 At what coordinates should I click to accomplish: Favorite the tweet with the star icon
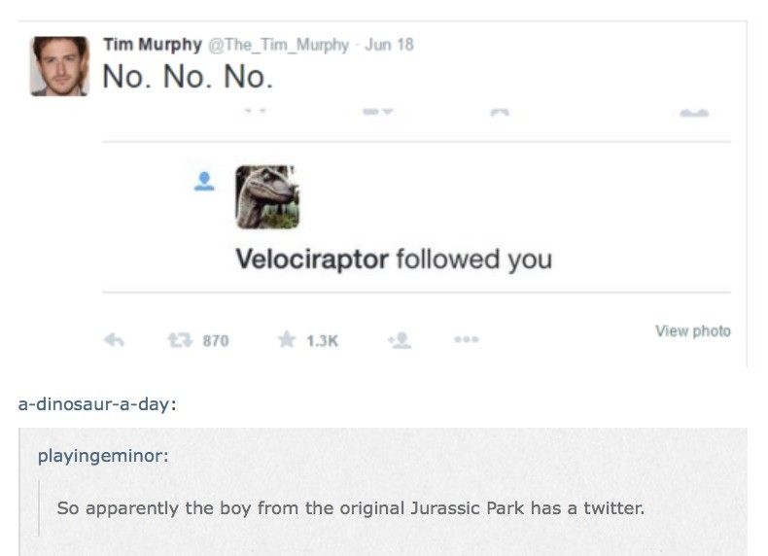coord(287,339)
